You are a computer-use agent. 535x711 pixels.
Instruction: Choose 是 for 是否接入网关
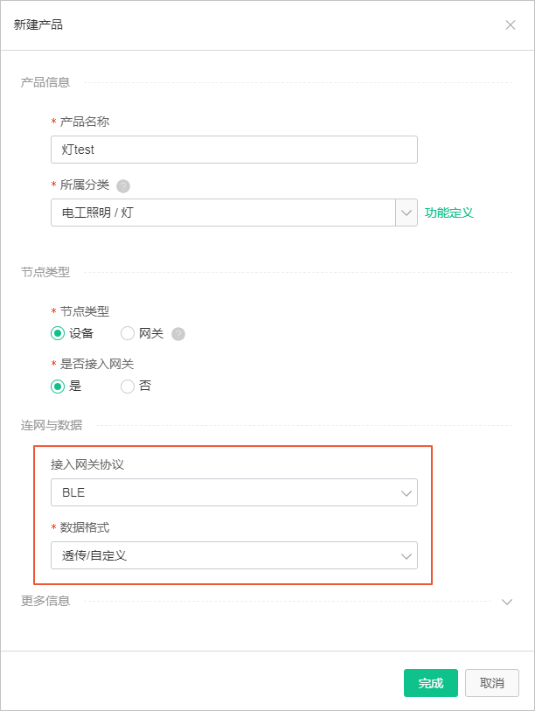tap(58, 387)
